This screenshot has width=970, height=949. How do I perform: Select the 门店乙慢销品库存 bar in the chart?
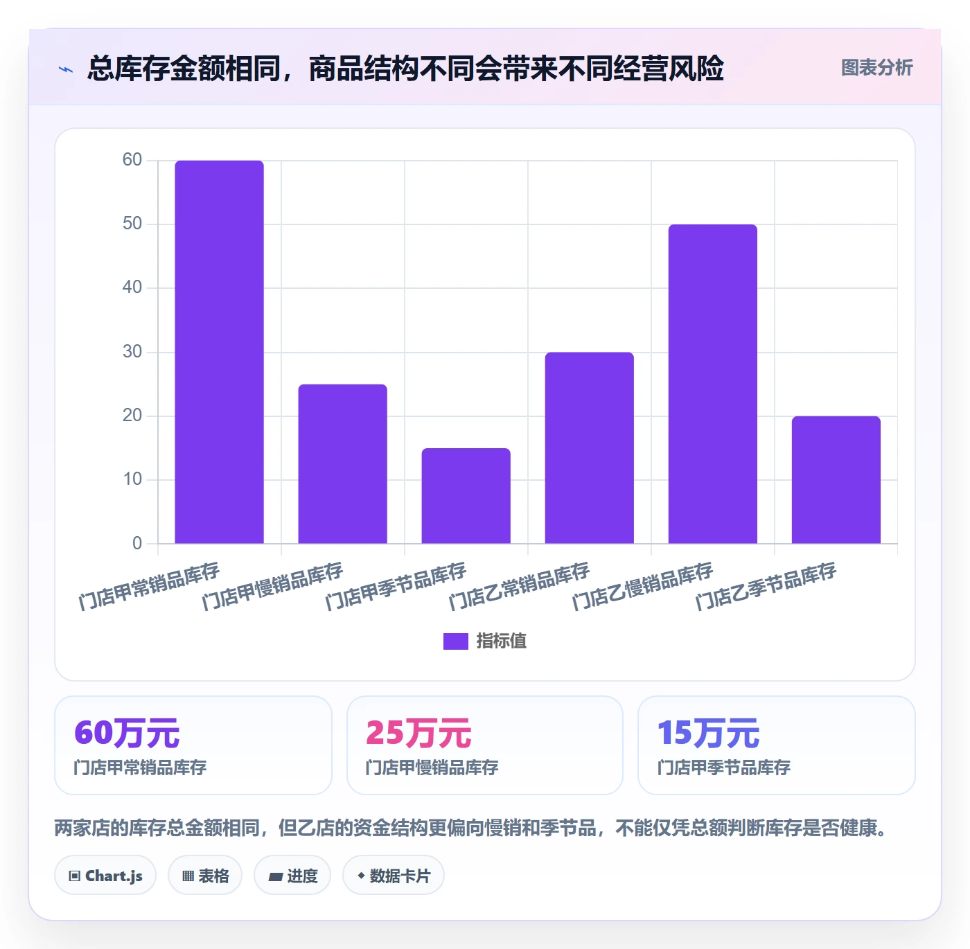712,384
